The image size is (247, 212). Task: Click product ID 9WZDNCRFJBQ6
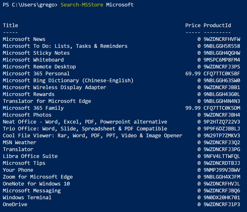(222, 191)
